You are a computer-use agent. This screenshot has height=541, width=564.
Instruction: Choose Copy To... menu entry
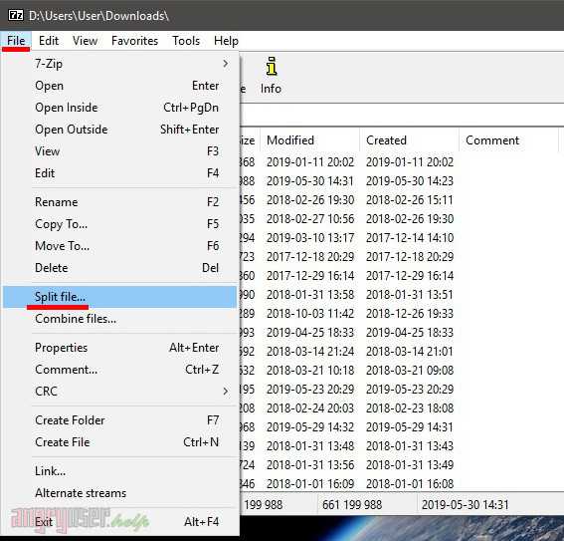click(120, 224)
